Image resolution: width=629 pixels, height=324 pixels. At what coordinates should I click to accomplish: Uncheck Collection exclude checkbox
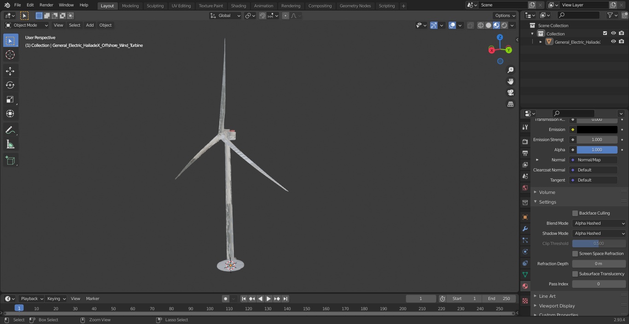pos(605,34)
